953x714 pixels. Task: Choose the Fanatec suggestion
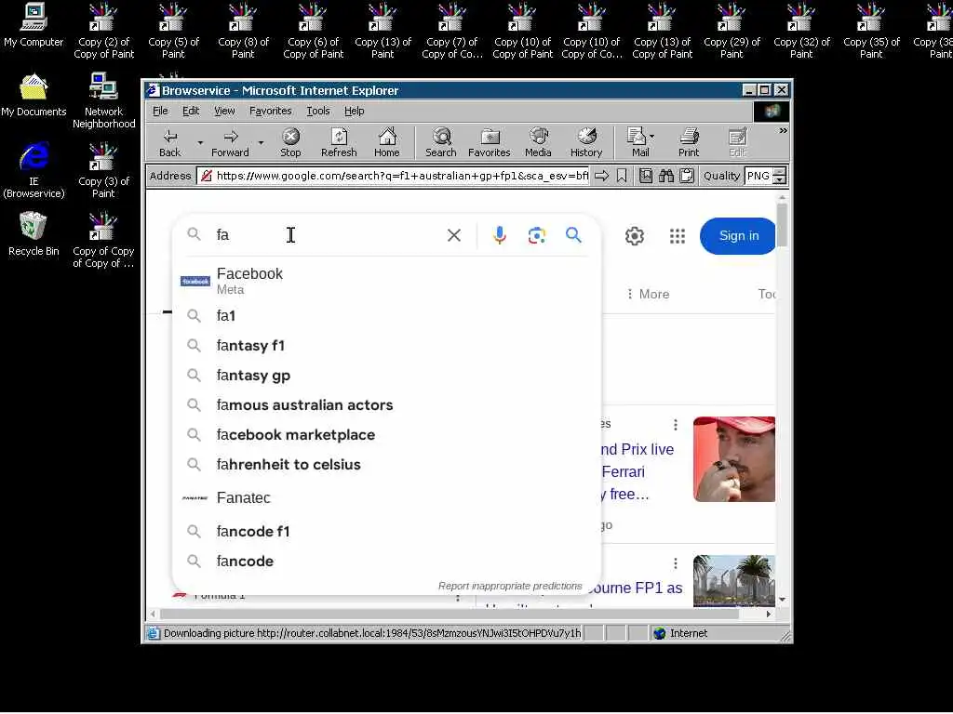click(386, 498)
